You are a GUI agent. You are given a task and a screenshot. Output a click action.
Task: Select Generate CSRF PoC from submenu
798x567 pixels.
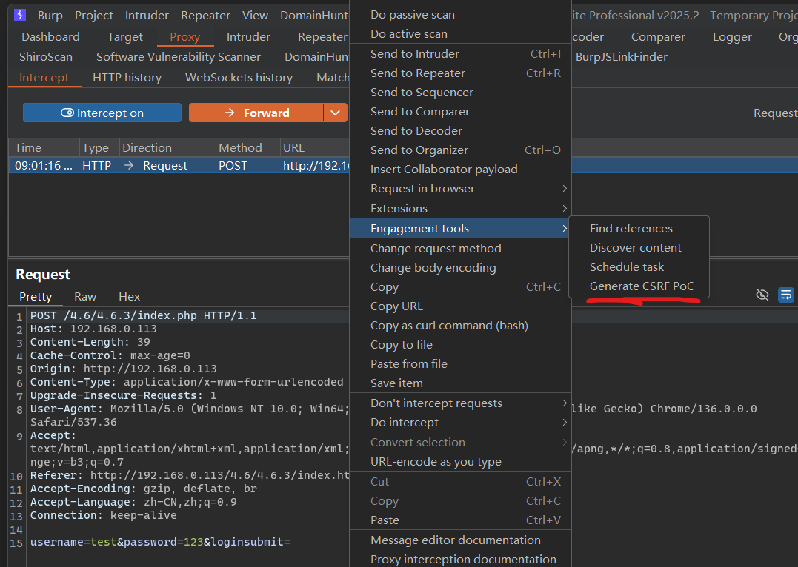tap(642, 286)
